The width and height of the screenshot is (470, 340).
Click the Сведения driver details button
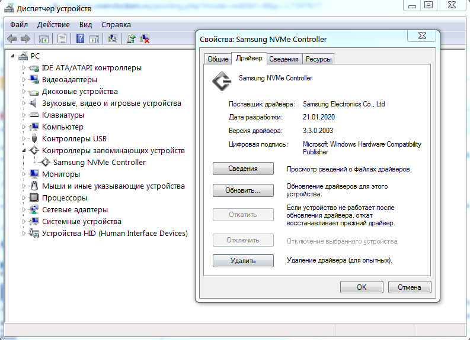pos(243,169)
